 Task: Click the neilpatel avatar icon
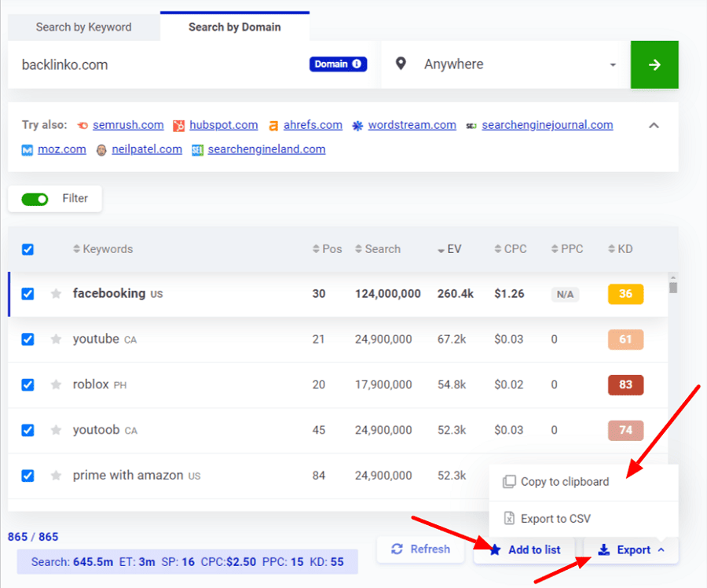(x=101, y=150)
